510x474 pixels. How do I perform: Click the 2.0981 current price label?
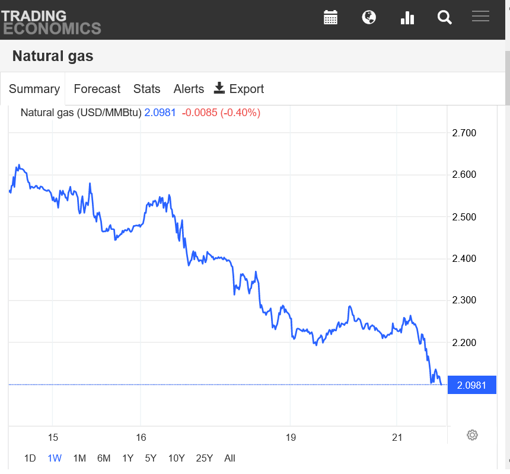471,385
